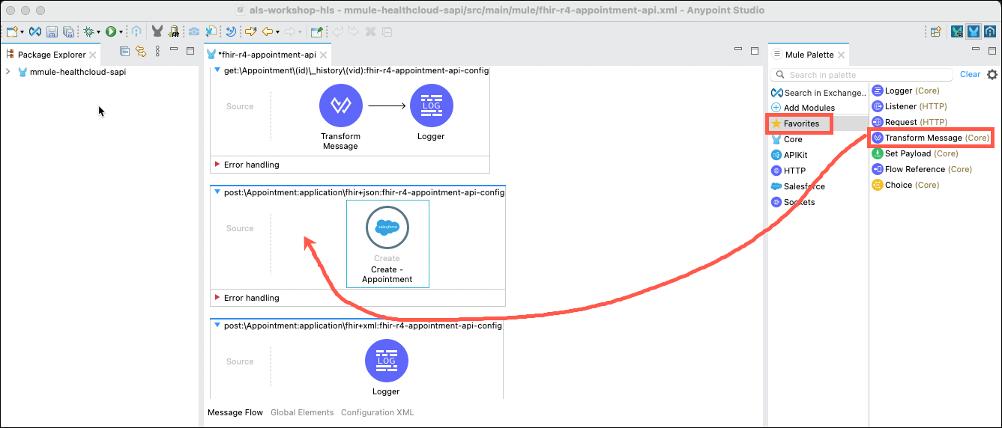1002x428 pixels.
Task: Click the Clear link in palette
Action: pyautogui.click(x=970, y=74)
